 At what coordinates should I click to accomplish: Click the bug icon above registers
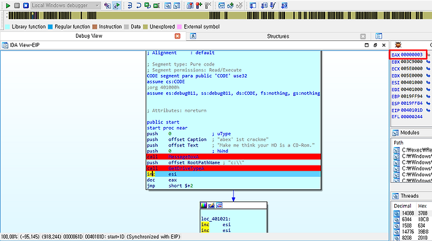click(398, 45)
